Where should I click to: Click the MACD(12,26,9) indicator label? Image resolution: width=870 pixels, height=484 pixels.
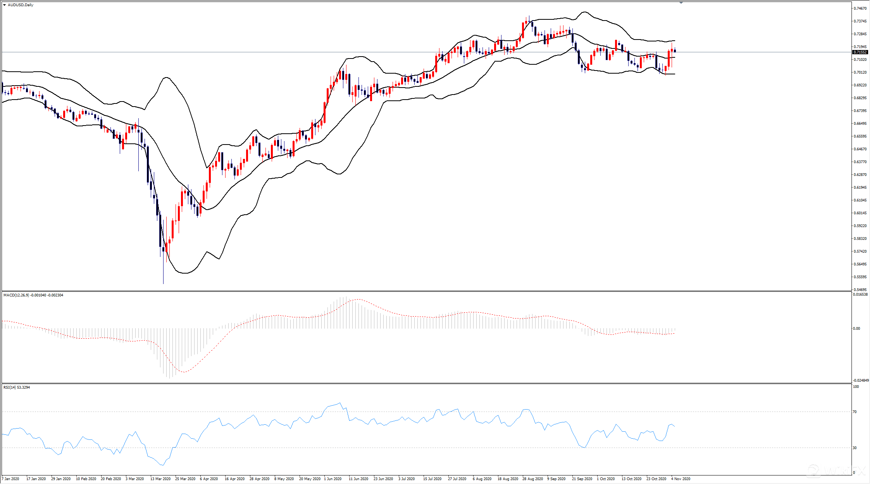point(16,295)
